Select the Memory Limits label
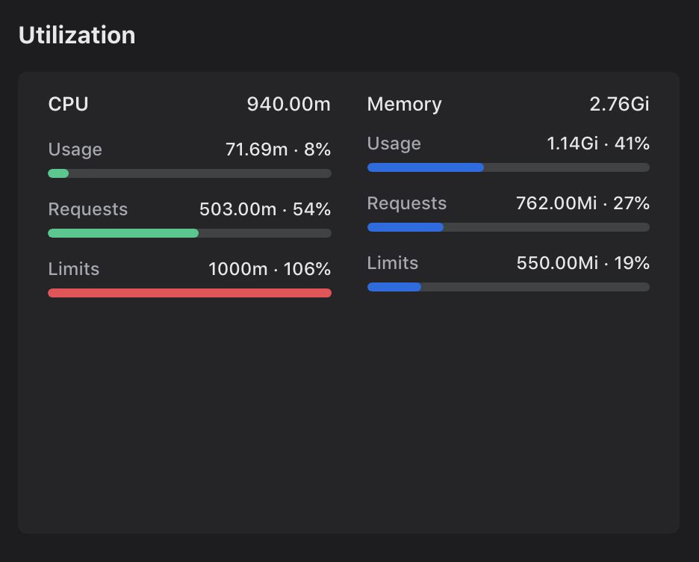 click(x=393, y=263)
